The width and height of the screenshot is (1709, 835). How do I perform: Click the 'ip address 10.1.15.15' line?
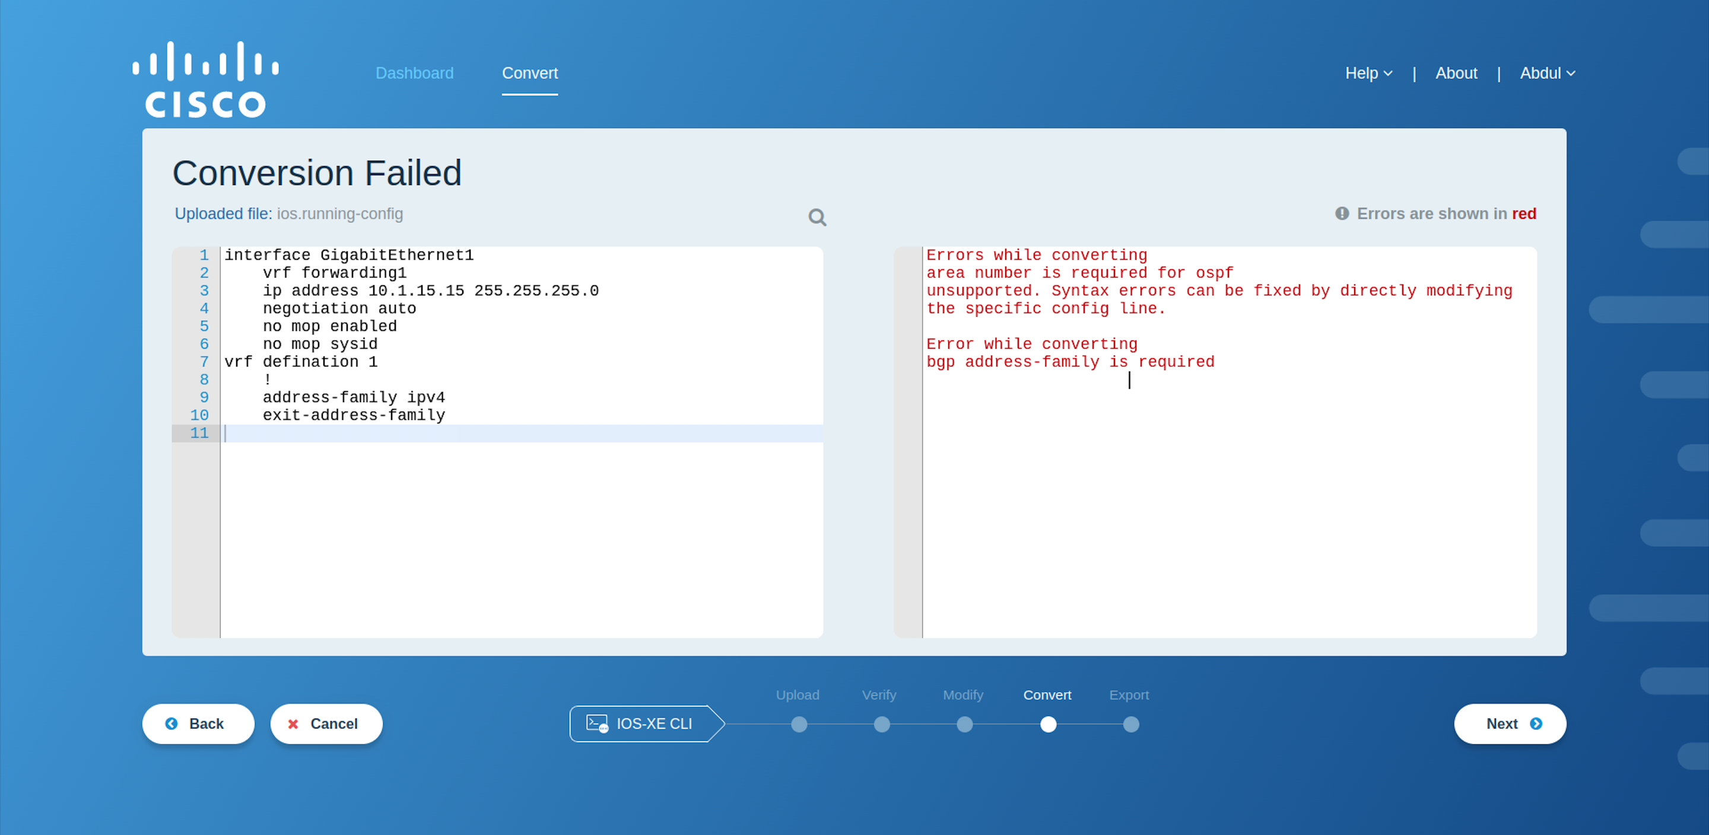click(431, 291)
